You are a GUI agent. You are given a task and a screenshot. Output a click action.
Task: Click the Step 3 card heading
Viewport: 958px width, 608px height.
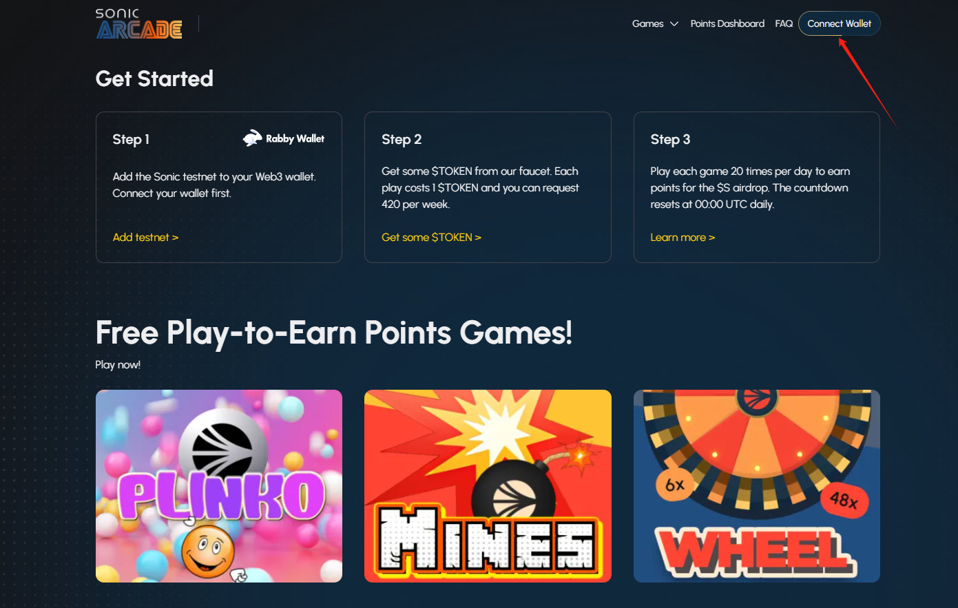pos(670,139)
